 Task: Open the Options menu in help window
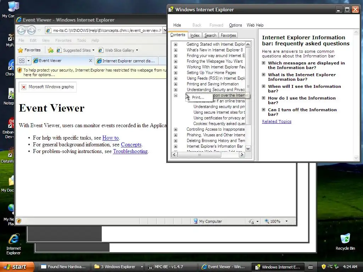[235, 25]
